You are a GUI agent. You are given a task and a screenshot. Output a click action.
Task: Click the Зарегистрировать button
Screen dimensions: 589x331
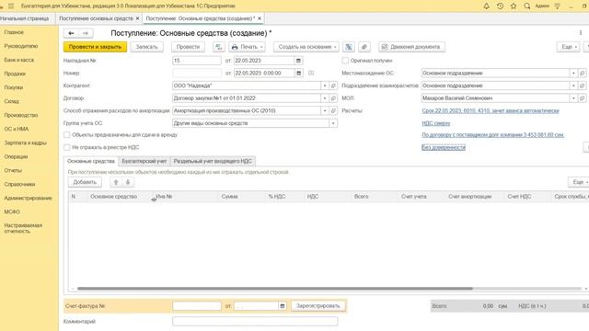point(318,306)
